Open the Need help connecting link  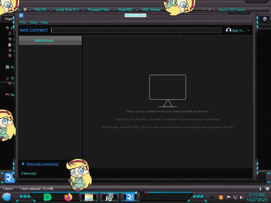pyautogui.click(x=43, y=164)
